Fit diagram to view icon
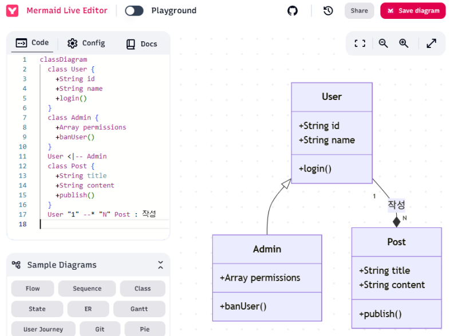The width and height of the screenshot is (458, 336). (x=360, y=43)
